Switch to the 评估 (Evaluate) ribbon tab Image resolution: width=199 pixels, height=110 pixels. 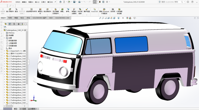tap(28, 18)
